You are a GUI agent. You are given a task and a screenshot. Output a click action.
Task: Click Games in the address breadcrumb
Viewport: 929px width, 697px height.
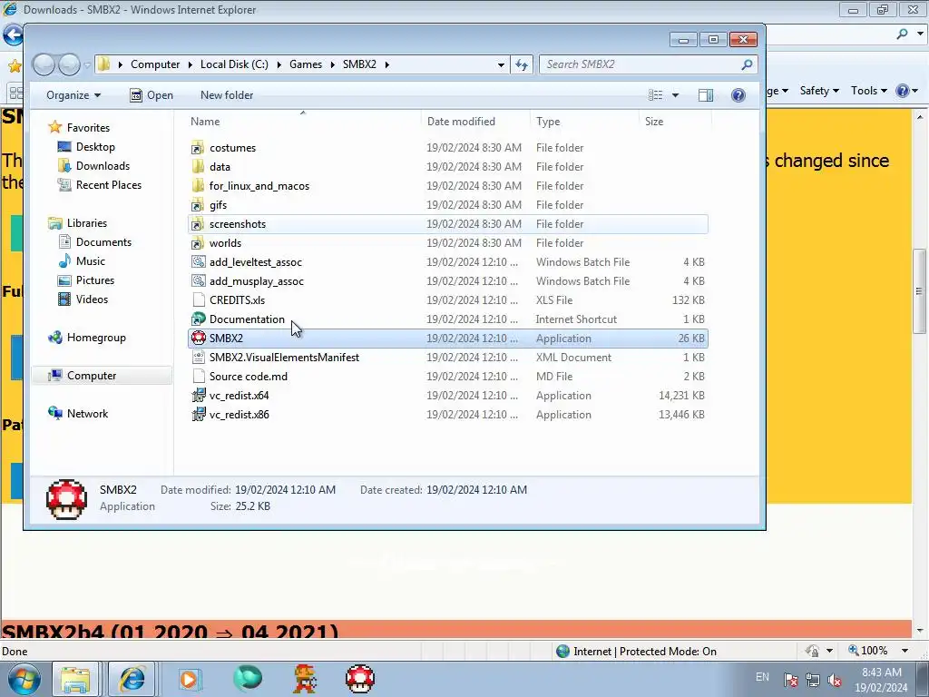[x=306, y=64]
